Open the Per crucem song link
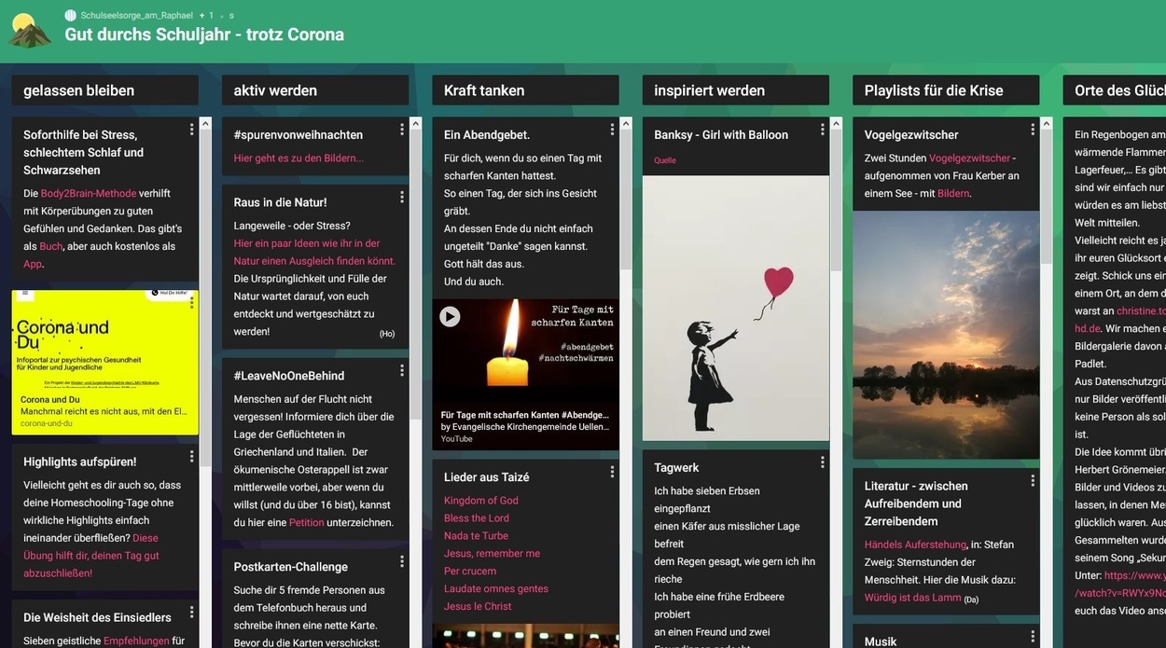Image resolution: width=1166 pixels, height=648 pixels. (470, 571)
